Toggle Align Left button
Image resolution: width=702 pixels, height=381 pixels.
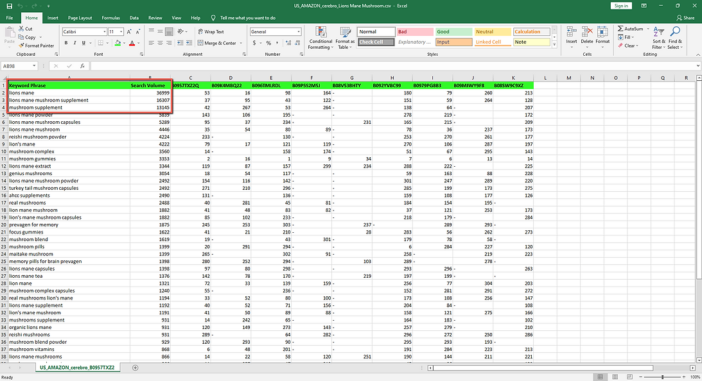[152, 43]
